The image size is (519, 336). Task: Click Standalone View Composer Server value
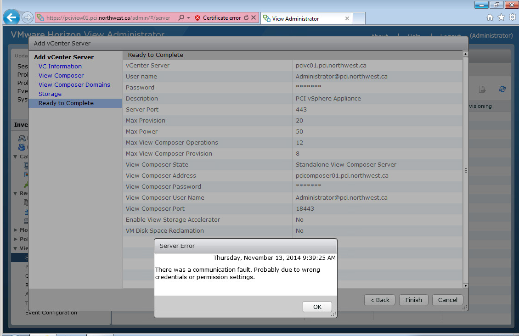(x=346, y=165)
